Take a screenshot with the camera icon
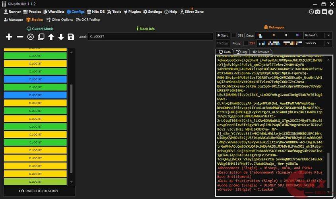Image resolution: width=336 pixels, height=199 pixels. pyautogui.click(x=318, y=12)
